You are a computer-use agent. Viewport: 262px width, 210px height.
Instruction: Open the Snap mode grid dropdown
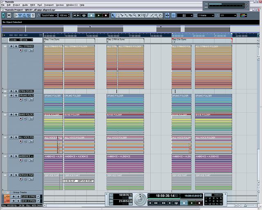pyautogui.click(x=185, y=16)
